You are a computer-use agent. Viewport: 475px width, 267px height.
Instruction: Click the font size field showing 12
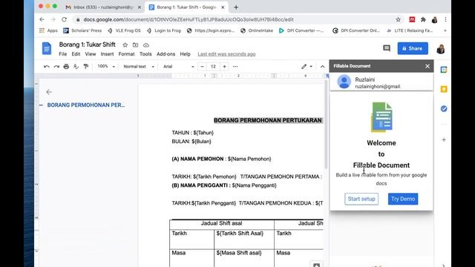213,67
